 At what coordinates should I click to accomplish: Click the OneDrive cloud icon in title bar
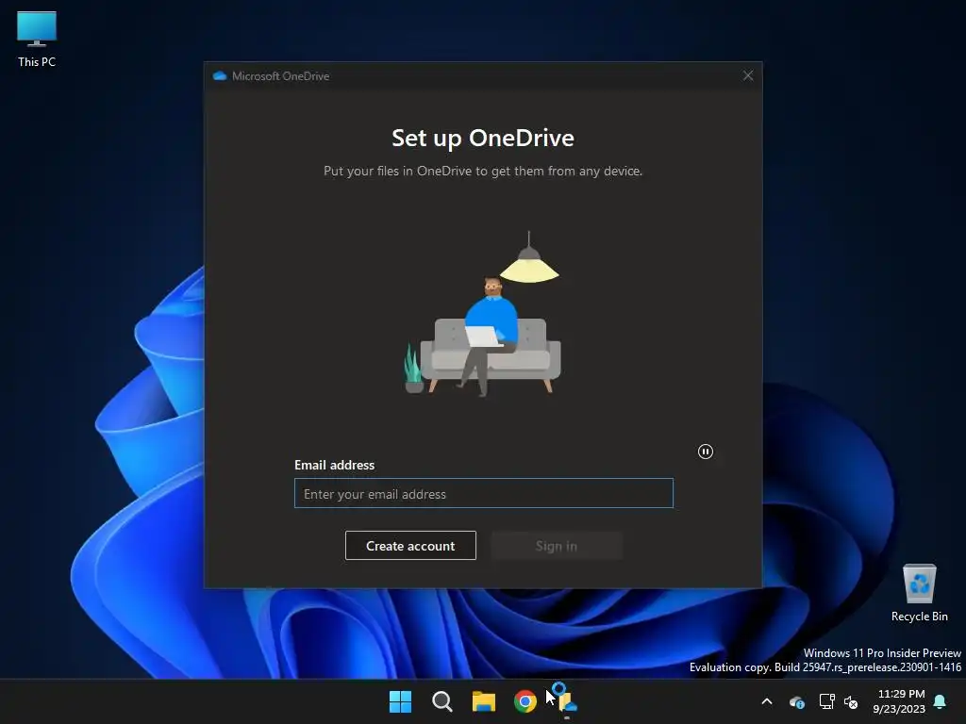219,75
